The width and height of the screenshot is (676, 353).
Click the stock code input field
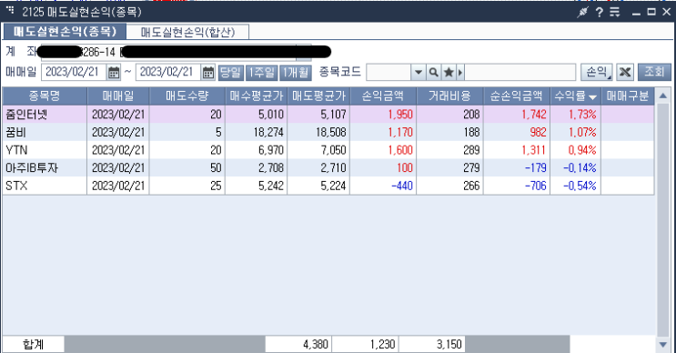[x=388, y=72]
